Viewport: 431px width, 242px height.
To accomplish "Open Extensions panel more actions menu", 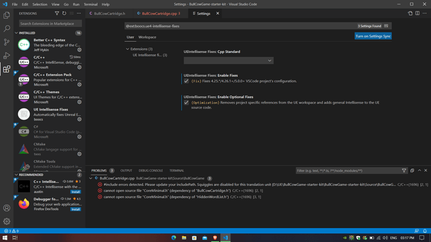I will click(x=79, y=13).
